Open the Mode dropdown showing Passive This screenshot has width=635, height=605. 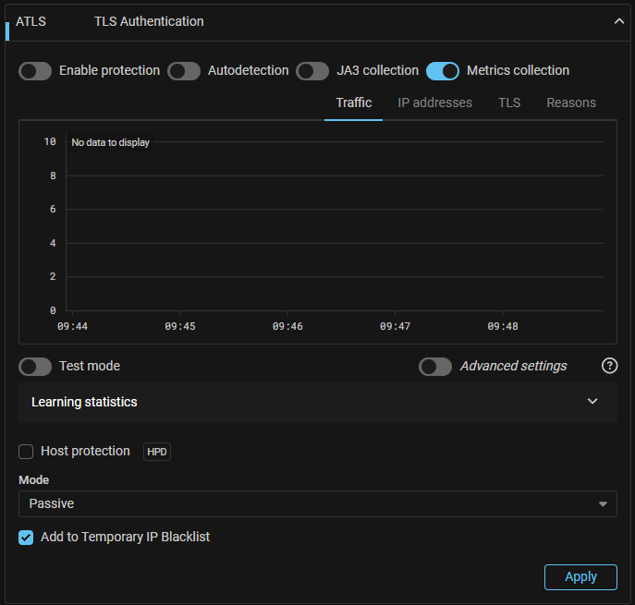[x=317, y=503]
